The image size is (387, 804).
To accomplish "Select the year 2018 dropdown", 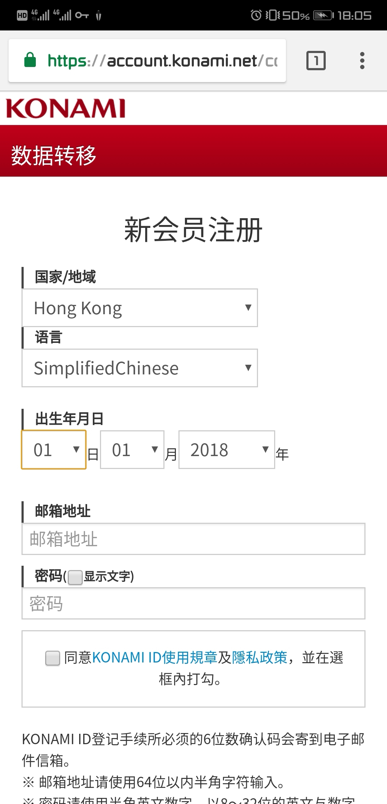I will click(x=226, y=450).
